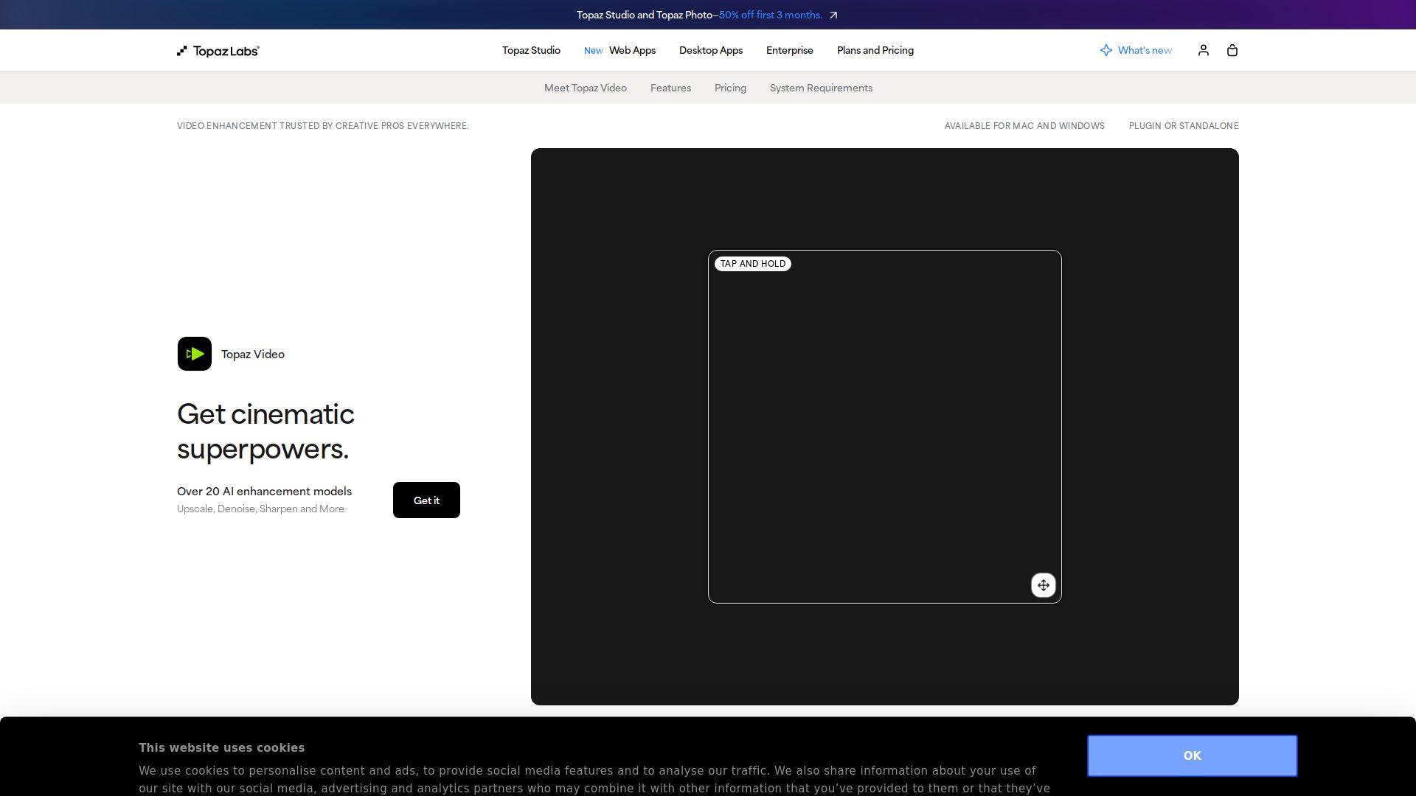Click the Topaz Video product name text
This screenshot has width=1416, height=796.
pyautogui.click(x=253, y=355)
